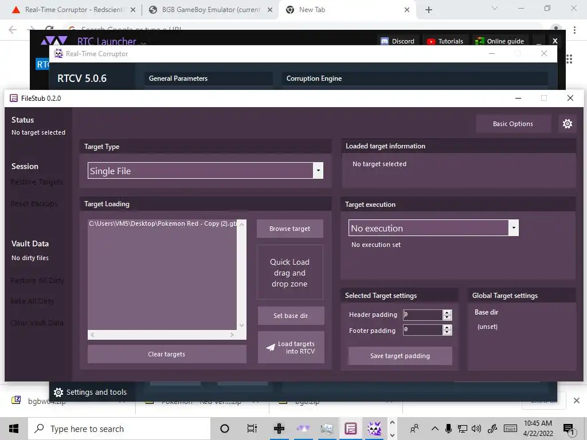Open pen workspace icon in tray
Viewport: 587px width, 440px height.
tap(492, 429)
